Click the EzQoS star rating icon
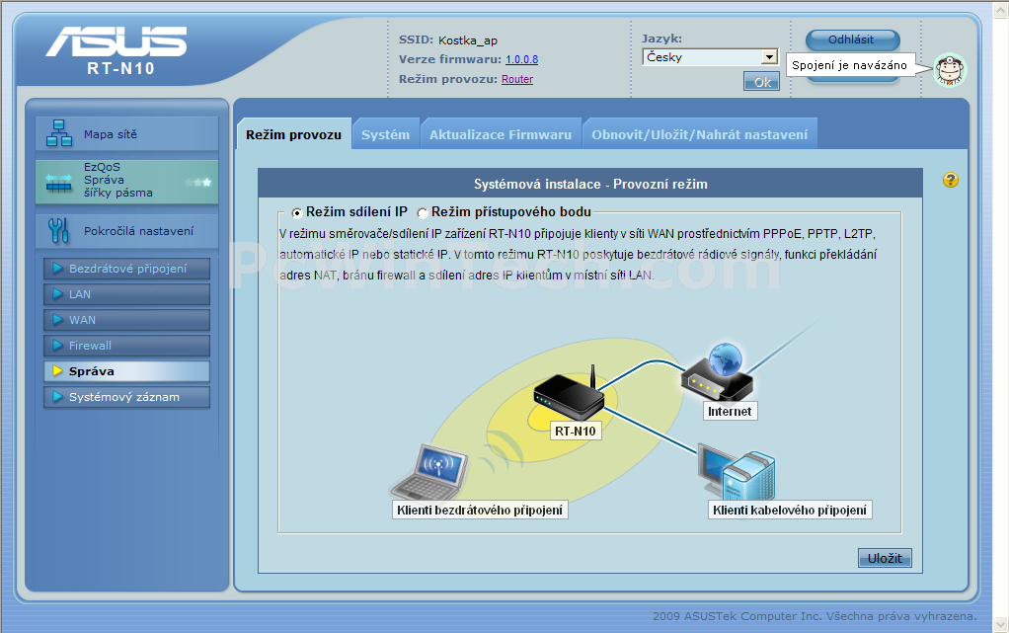This screenshot has width=1009, height=633. (x=198, y=183)
